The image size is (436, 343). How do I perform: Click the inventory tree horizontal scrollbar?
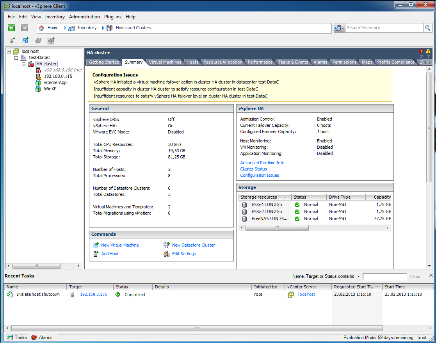(36, 266)
